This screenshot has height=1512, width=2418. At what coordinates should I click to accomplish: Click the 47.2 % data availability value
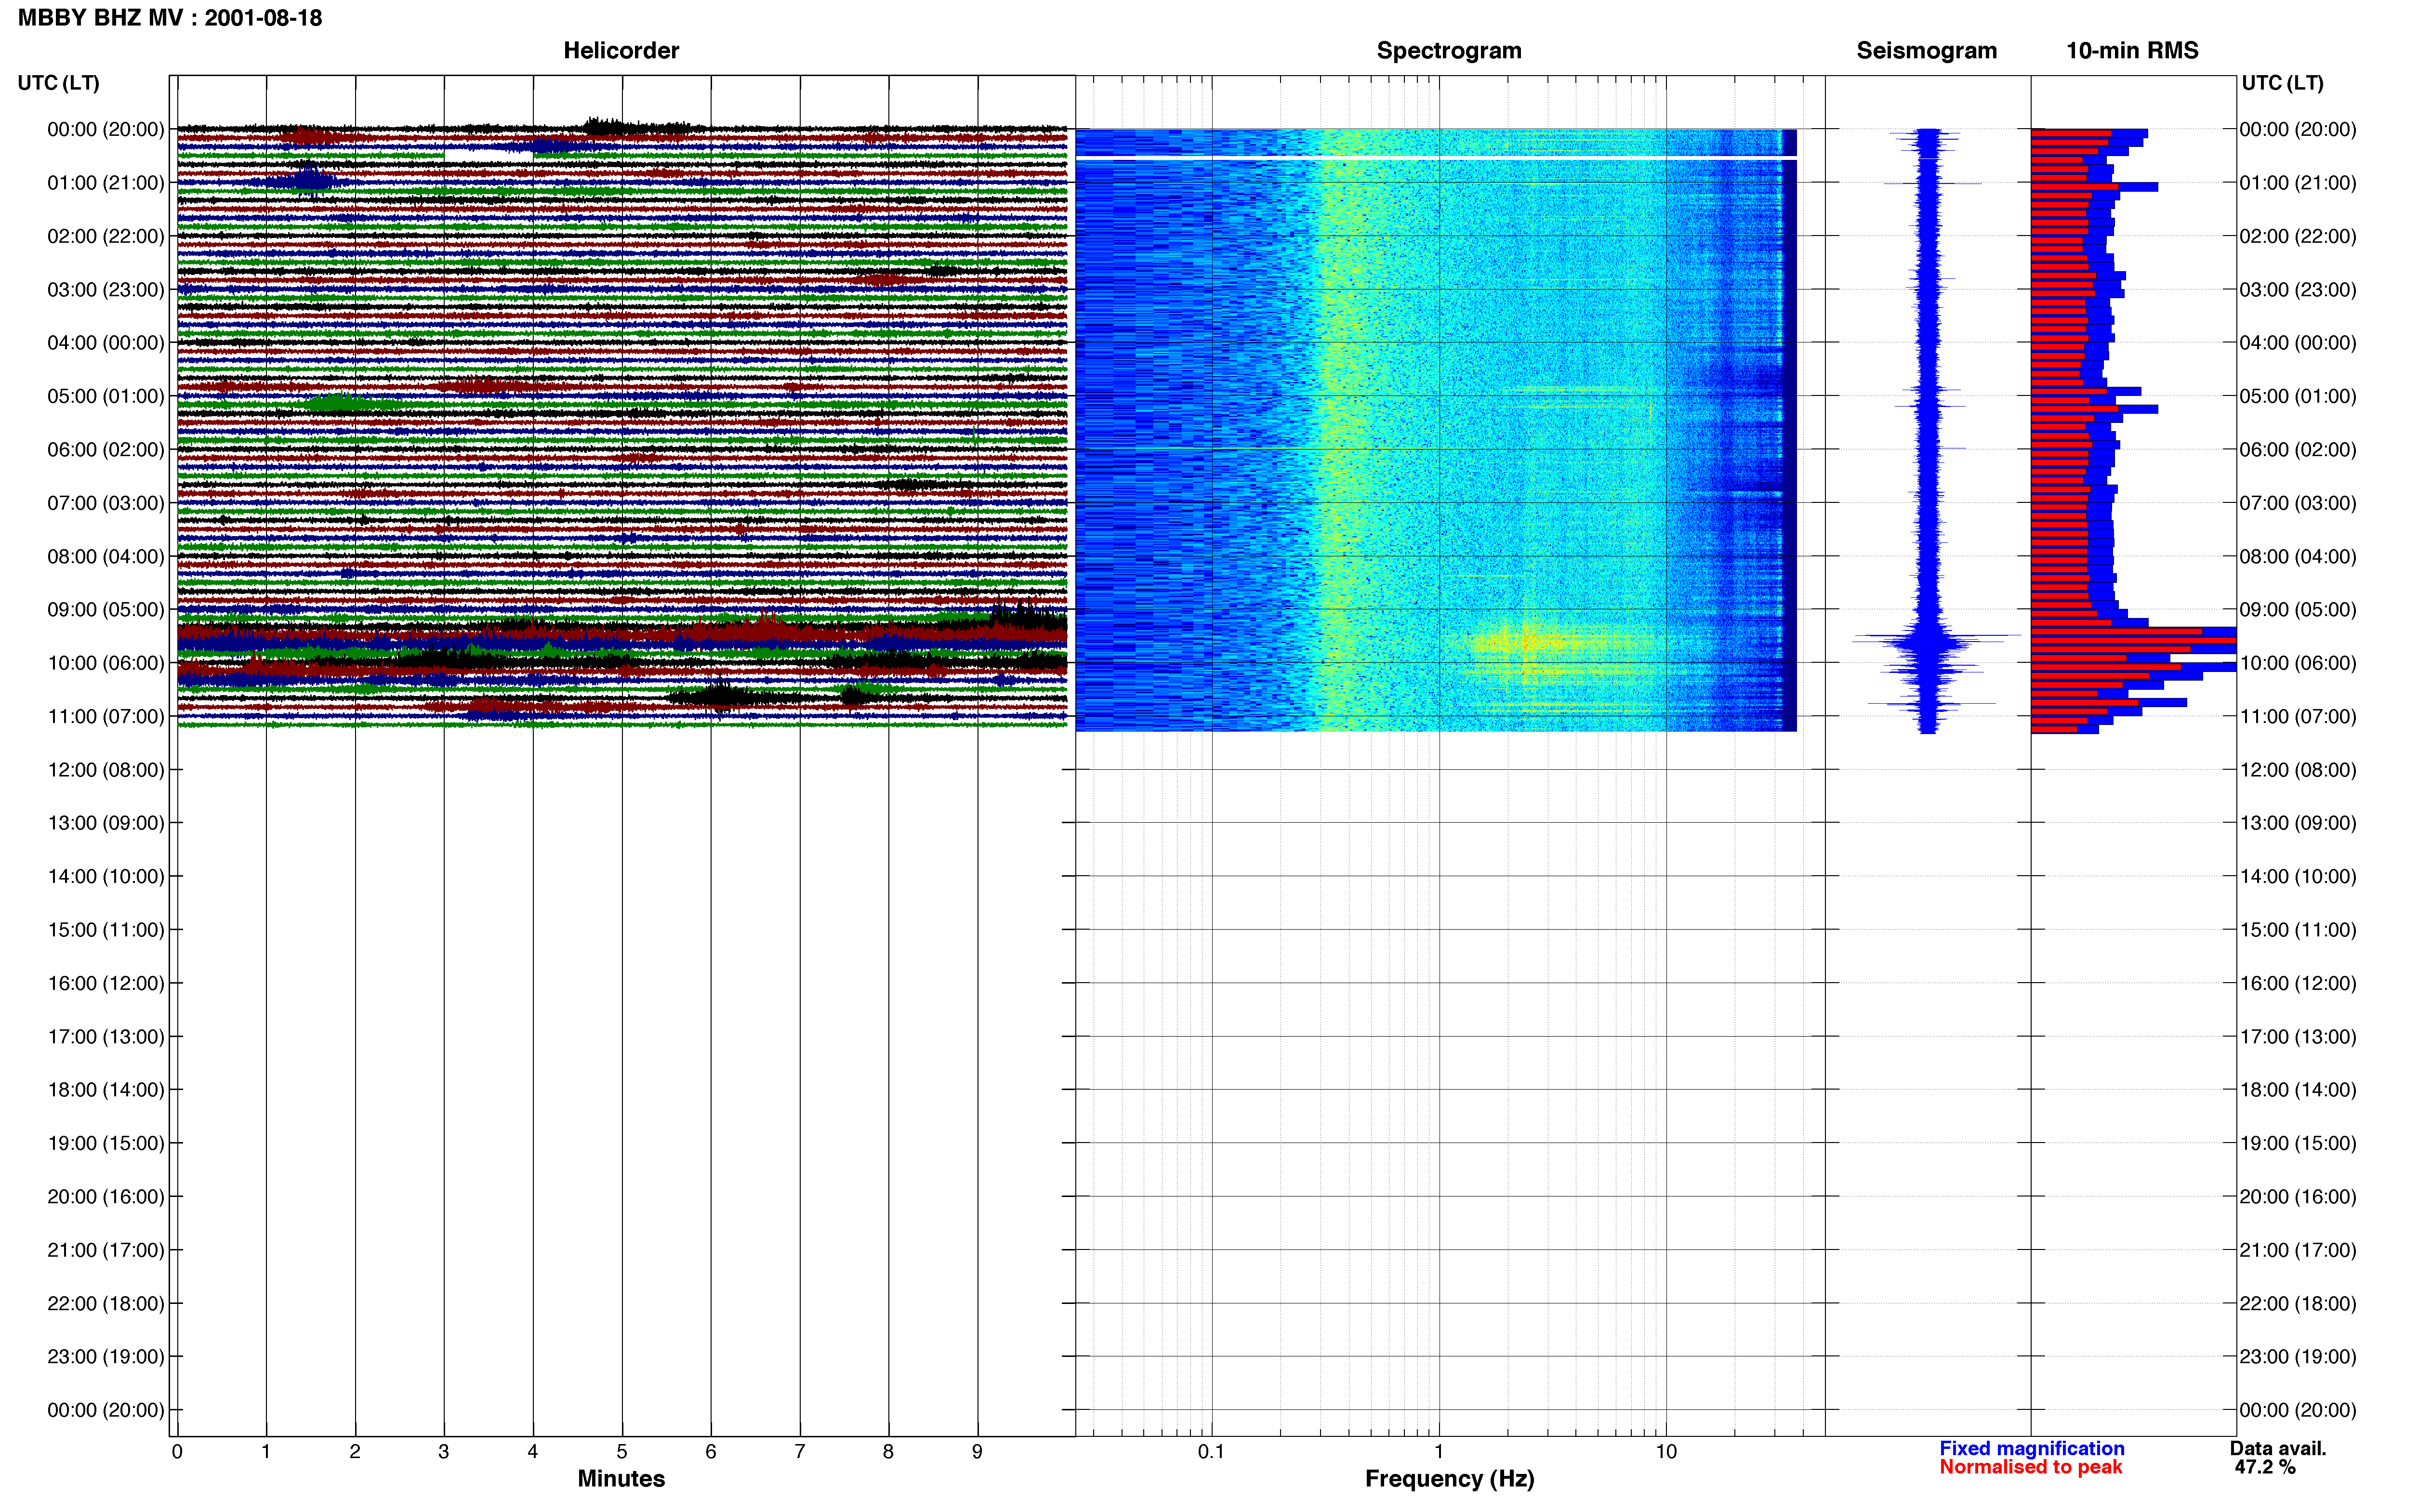pyautogui.click(x=2265, y=1467)
